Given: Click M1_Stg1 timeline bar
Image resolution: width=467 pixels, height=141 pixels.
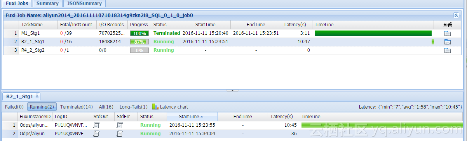Looking at the screenshot, I should 373,33.
